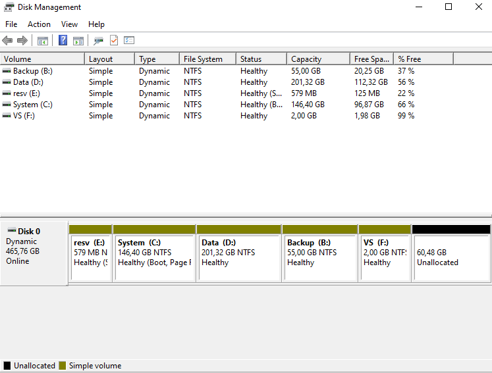Viewport: 492px width, 373px height.
Task: Select the System (C:) partition block
Action: click(154, 253)
